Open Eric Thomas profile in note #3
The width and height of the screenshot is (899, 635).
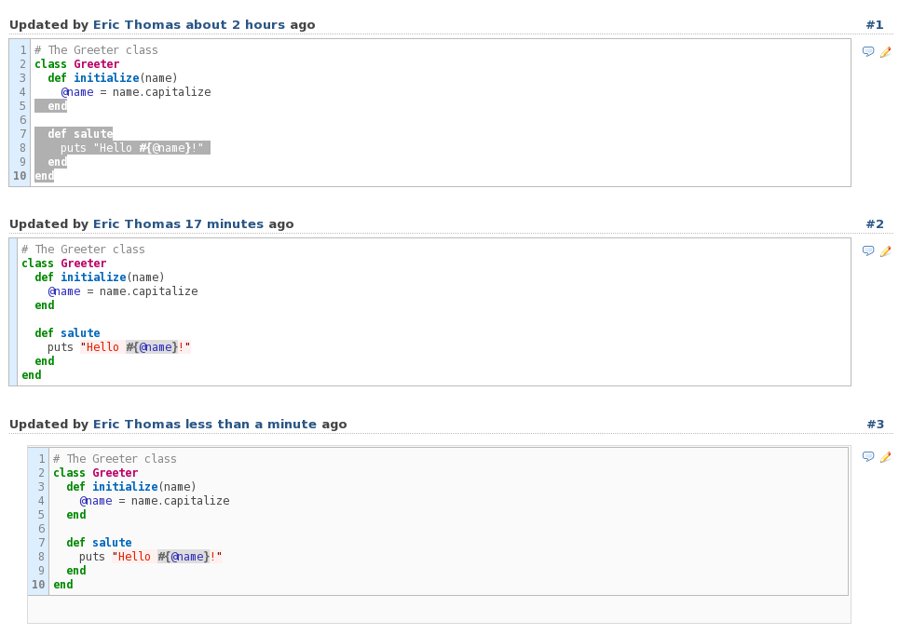click(x=136, y=424)
